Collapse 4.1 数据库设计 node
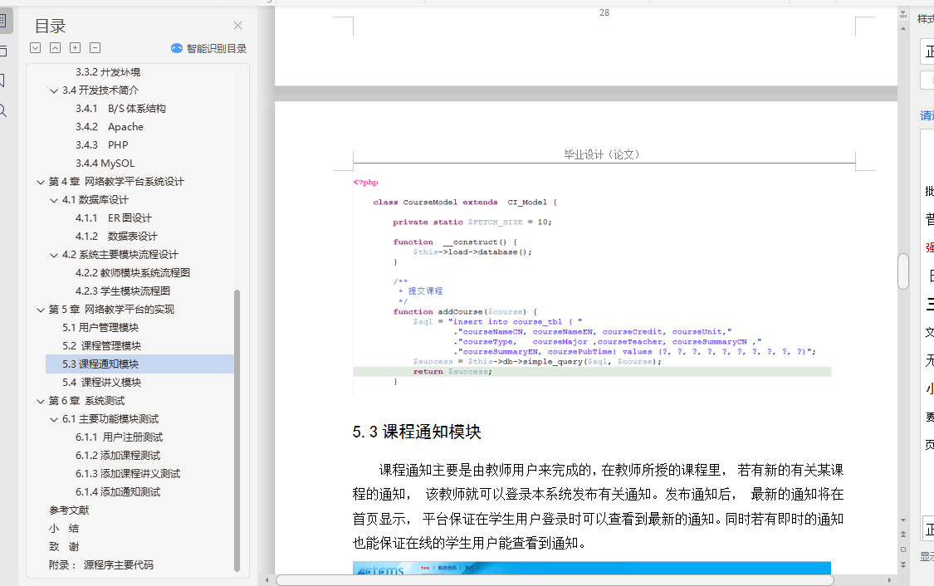Viewport: 934px width, 586px height. coord(54,200)
